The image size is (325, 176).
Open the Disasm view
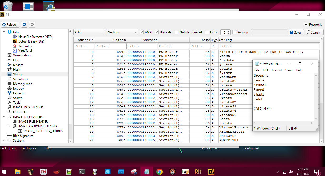[18, 65]
